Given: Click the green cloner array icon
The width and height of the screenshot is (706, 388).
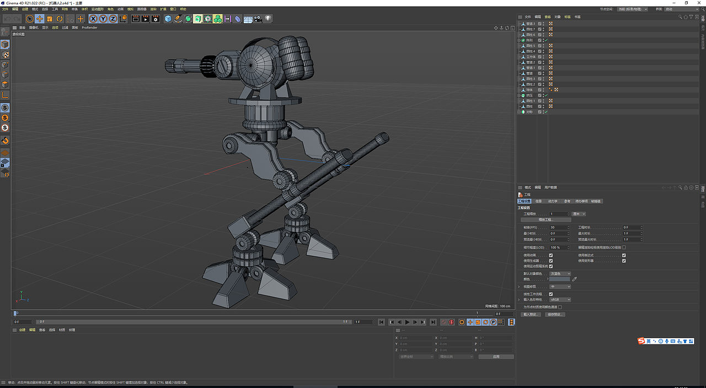Looking at the screenshot, I should coord(218,19).
